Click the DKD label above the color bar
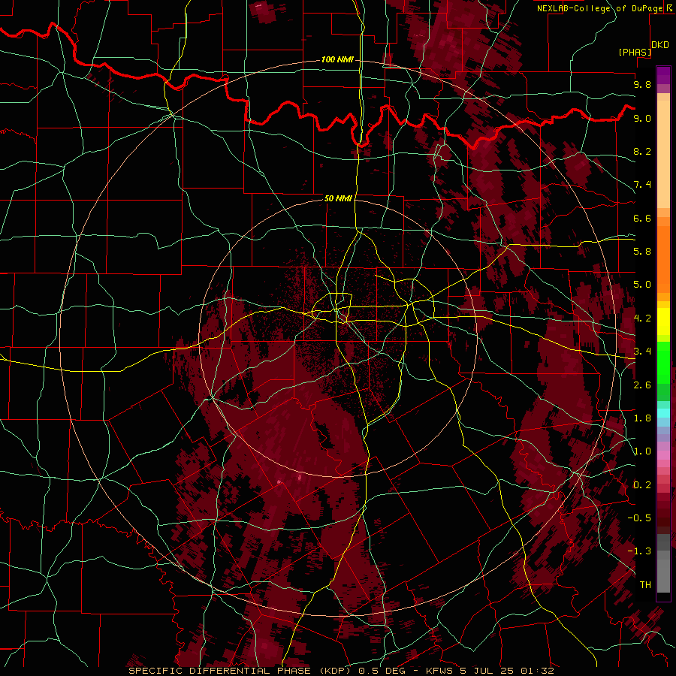The image size is (676, 676). [x=660, y=45]
